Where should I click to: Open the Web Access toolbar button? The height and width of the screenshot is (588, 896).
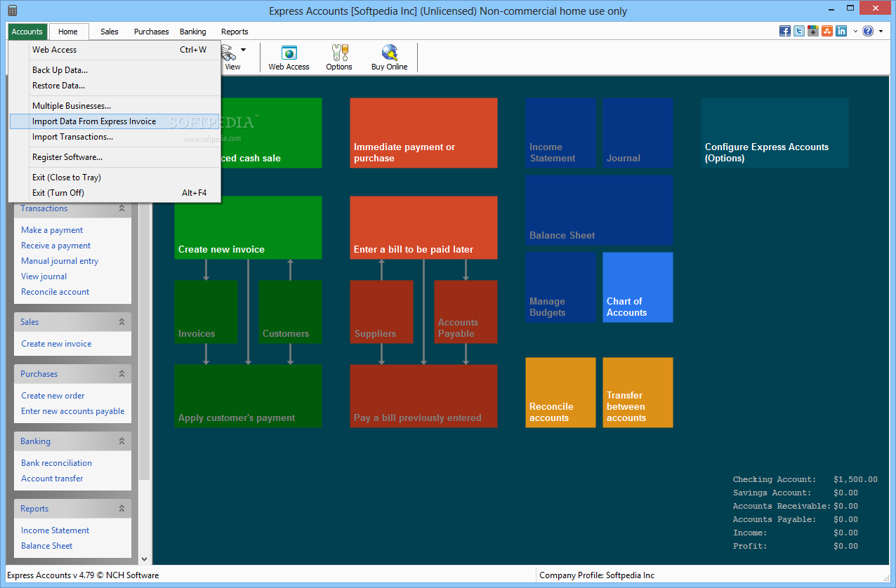pos(289,58)
